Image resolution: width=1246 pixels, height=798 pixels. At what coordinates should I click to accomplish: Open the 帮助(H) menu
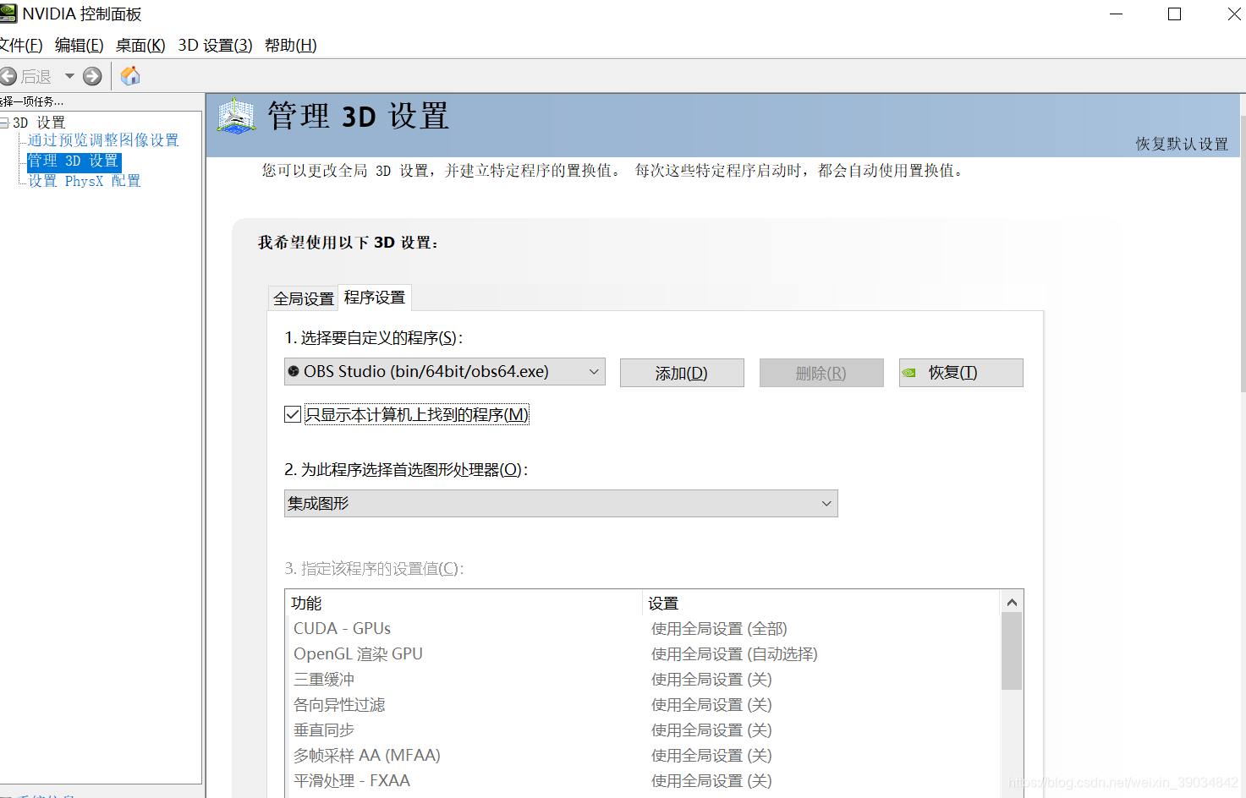click(290, 46)
